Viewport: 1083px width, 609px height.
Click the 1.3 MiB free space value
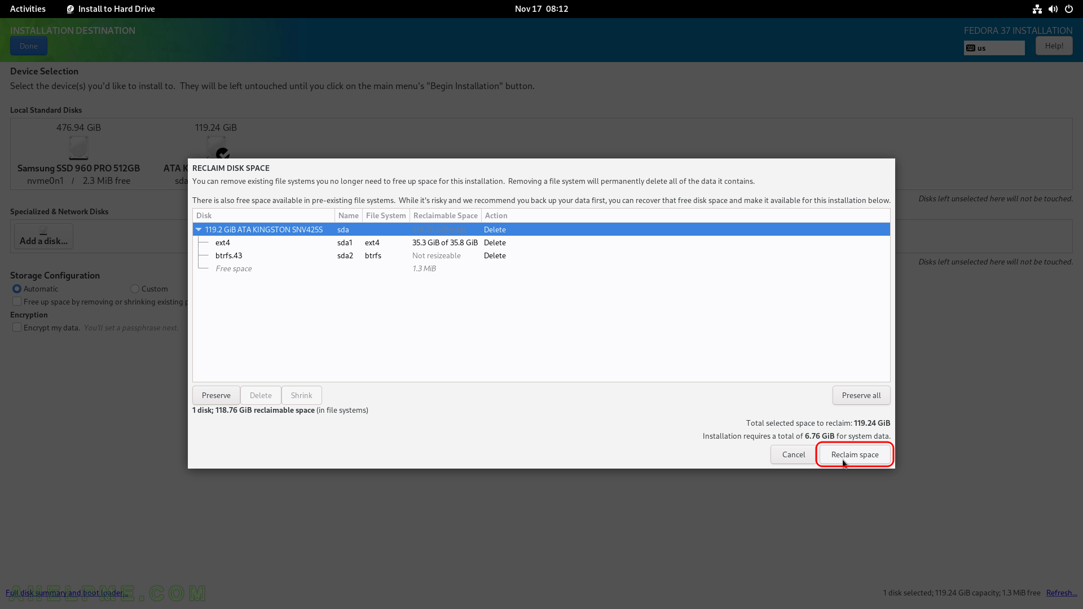(424, 268)
